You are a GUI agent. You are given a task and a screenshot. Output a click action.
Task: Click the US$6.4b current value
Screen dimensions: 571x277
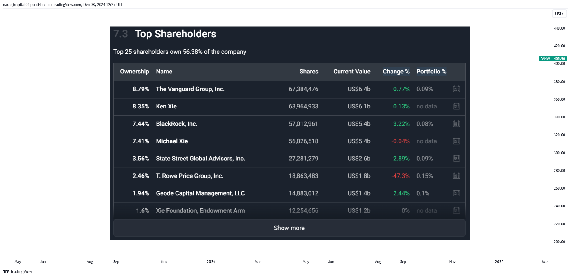(359, 89)
